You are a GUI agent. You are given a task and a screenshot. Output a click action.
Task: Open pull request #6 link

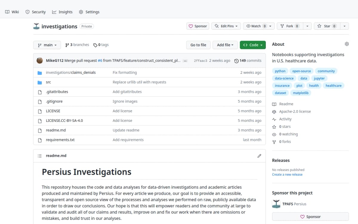pos(100,61)
